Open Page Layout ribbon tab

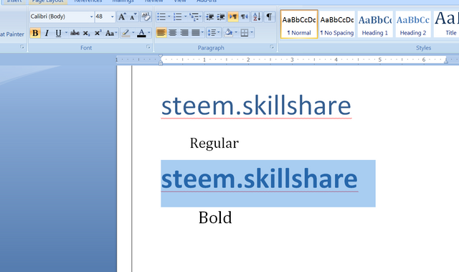point(48,1)
